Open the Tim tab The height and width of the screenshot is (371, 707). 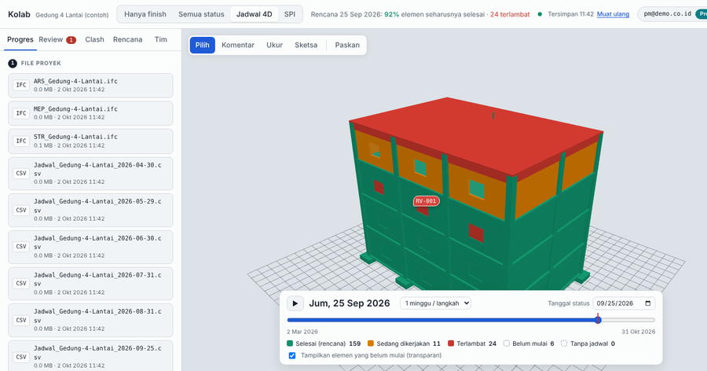pyautogui.click(x=161, y=40)
